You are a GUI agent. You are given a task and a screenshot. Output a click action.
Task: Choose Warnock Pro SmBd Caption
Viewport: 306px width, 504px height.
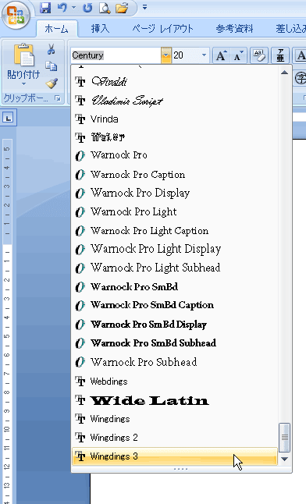click(x=175, y=305)
